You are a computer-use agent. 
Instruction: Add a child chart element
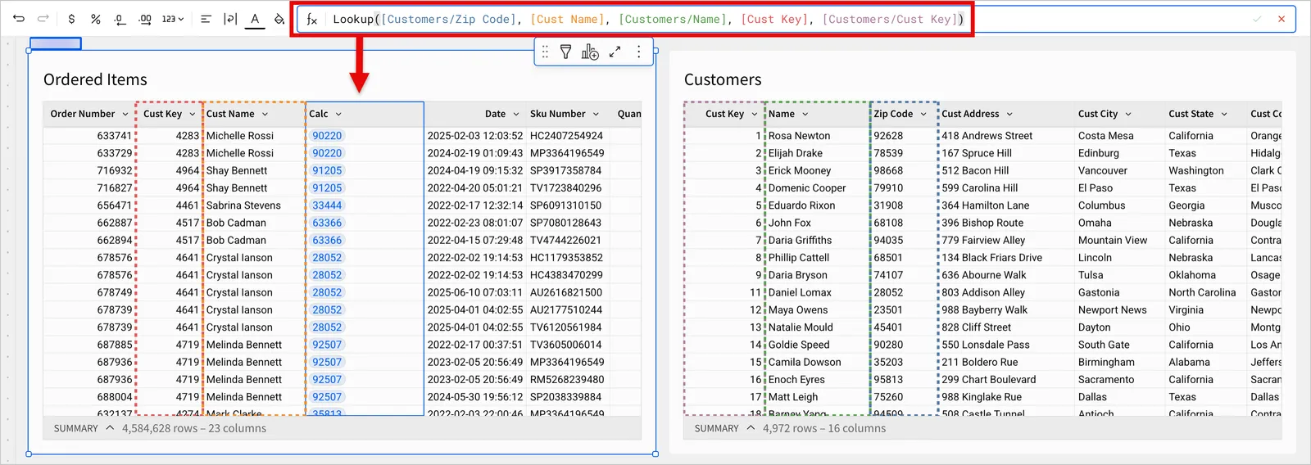(x=590, y=52)
